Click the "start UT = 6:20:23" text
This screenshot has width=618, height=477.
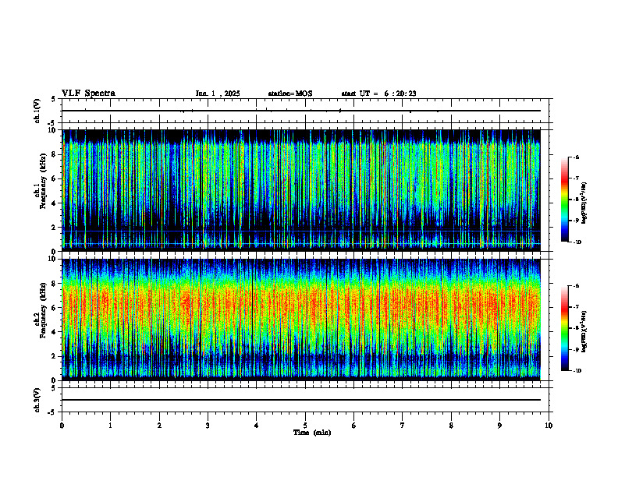[378, 94]
